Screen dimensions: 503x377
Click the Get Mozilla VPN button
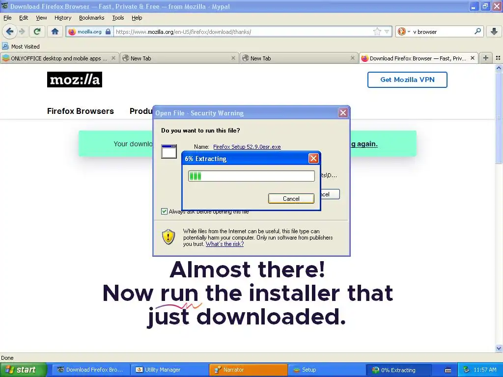(407, 80)
